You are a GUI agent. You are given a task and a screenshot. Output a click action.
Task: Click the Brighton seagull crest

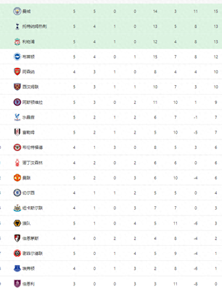(x=17, y=57)
